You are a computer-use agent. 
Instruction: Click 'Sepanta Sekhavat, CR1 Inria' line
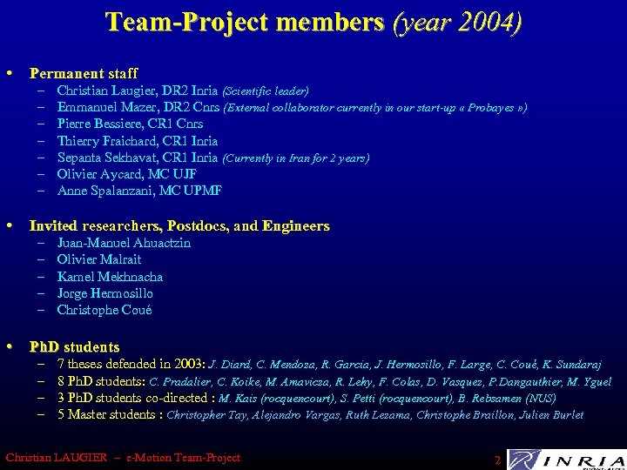(138, 158)
